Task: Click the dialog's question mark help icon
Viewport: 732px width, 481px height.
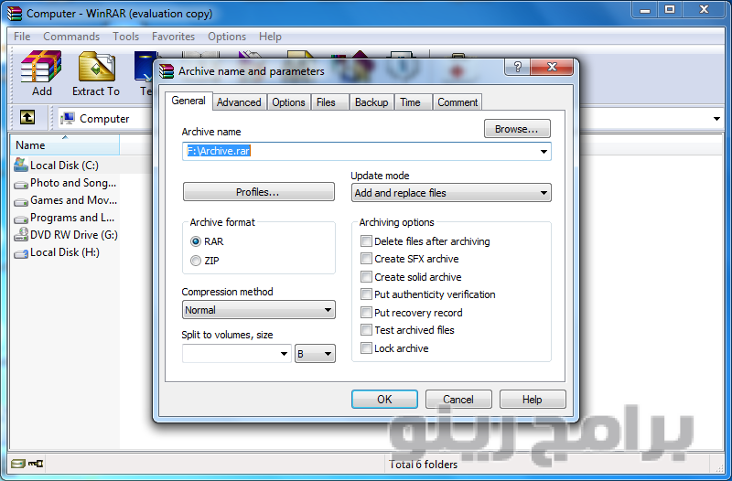Action: 517,67
